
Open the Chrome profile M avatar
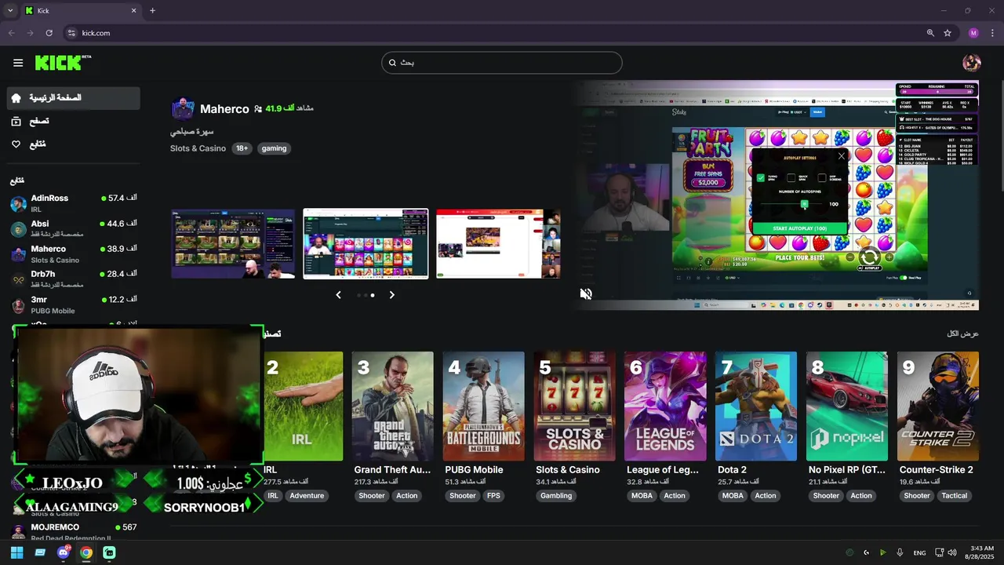[x=973, y=33]
